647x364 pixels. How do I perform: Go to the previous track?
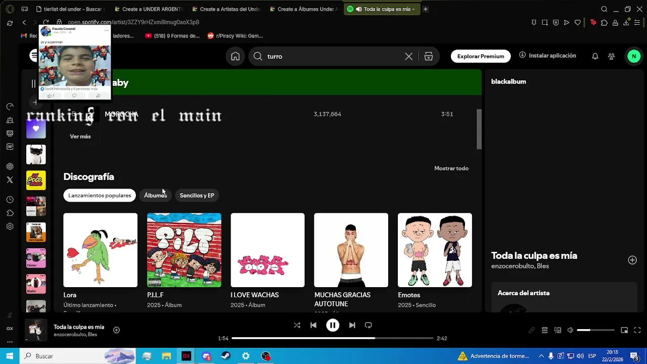[313, 325]
